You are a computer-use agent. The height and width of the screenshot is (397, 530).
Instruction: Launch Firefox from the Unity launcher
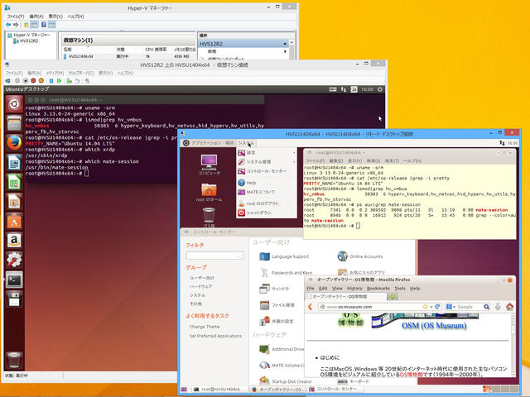point(14,143)
